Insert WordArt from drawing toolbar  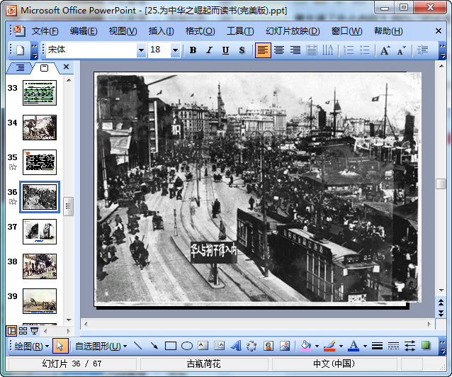(x=235, y=346)
